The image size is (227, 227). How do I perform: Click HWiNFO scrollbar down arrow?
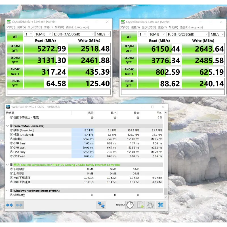tap(166, 197)
